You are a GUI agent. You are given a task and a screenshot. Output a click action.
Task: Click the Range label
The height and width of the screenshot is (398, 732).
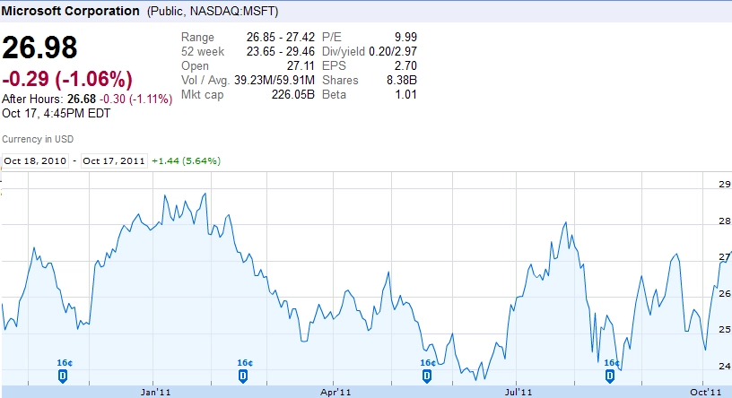tap(197, 38)
